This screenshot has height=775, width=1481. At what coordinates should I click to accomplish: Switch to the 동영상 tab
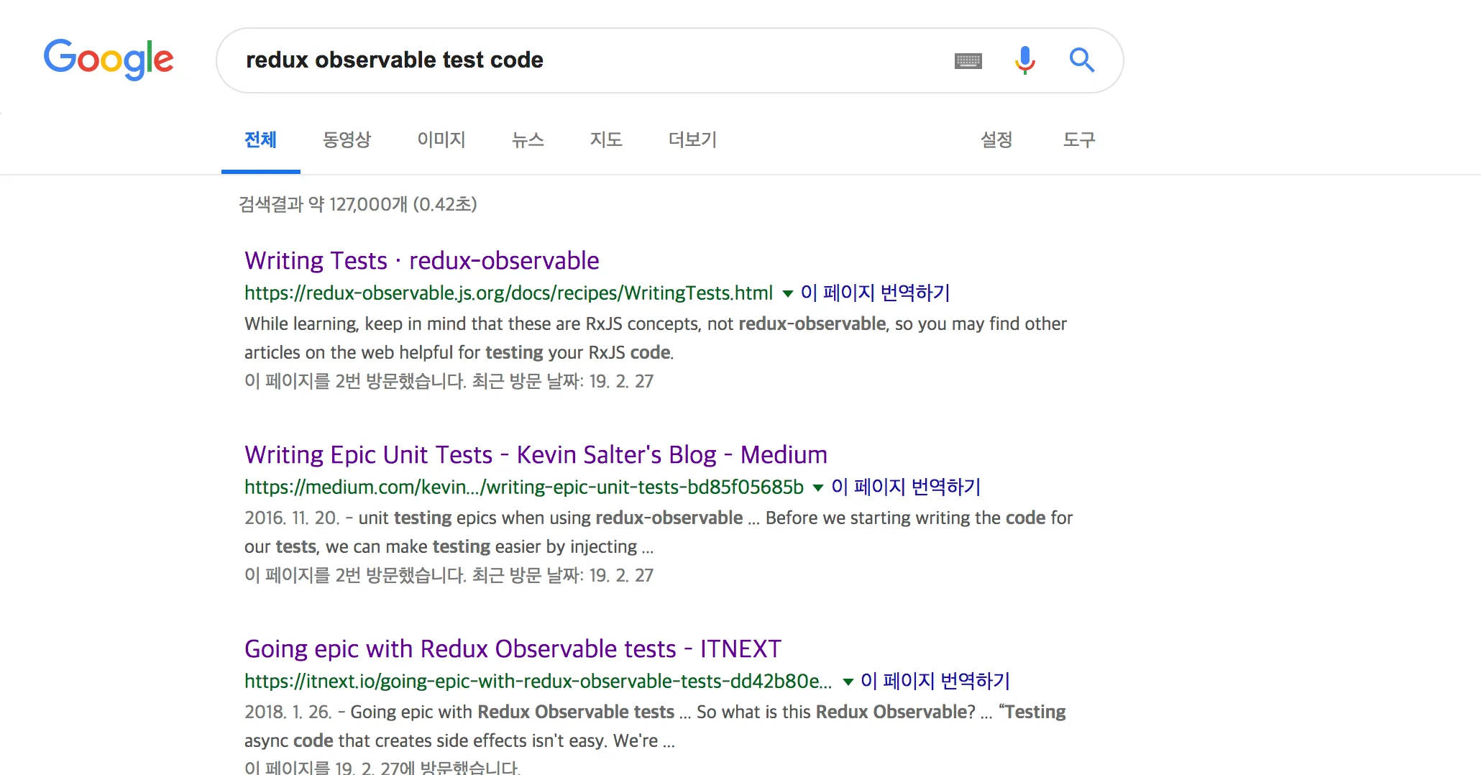pos(347,139)
